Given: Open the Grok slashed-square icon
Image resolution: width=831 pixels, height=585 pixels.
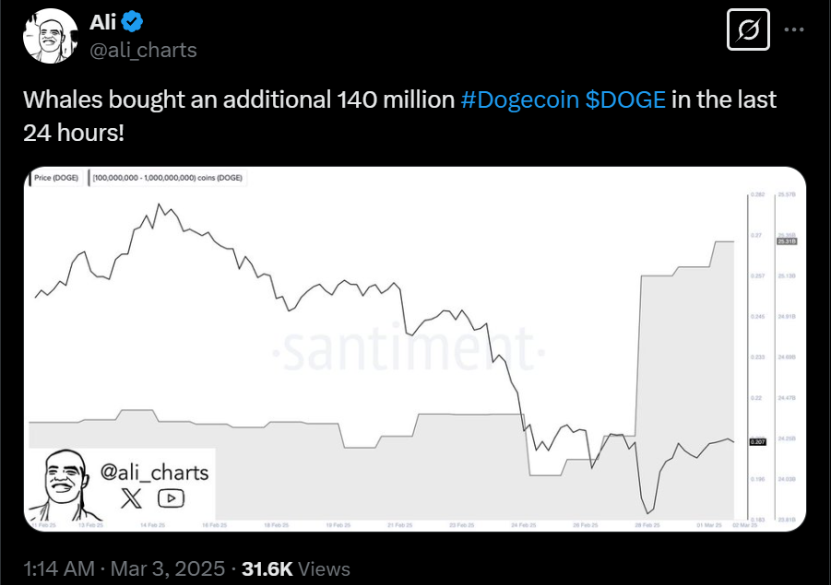Looking at the screenshot, I should coord(748,31).
